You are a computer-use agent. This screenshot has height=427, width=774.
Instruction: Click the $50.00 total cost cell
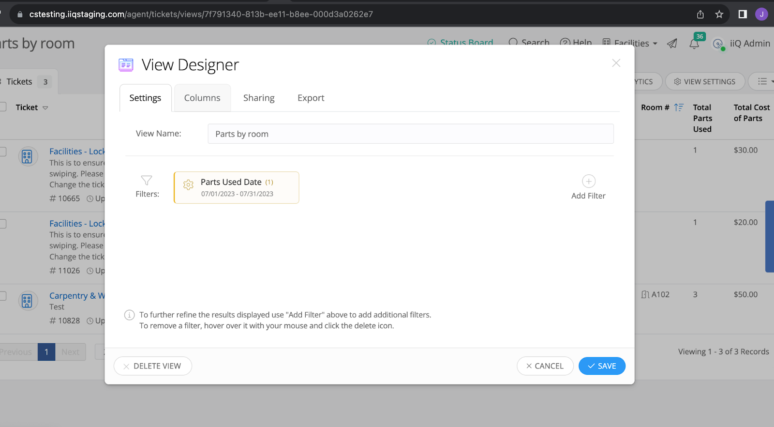pyautogui.click(x=745, y=294)
